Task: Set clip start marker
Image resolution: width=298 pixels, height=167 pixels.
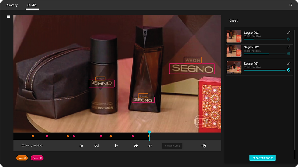Action: click(x=81, y=145)
